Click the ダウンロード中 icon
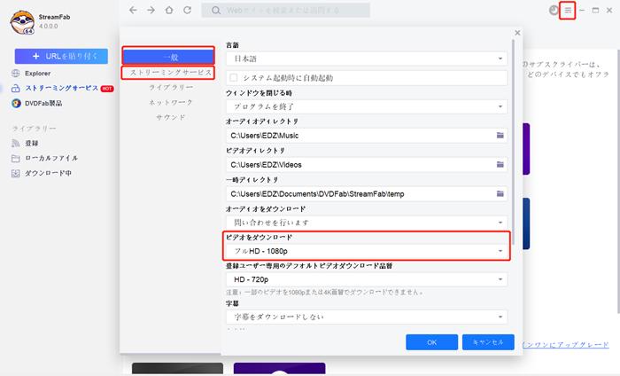Image resolution: width=620 pixels, height=376 pixels. (16, 173)
